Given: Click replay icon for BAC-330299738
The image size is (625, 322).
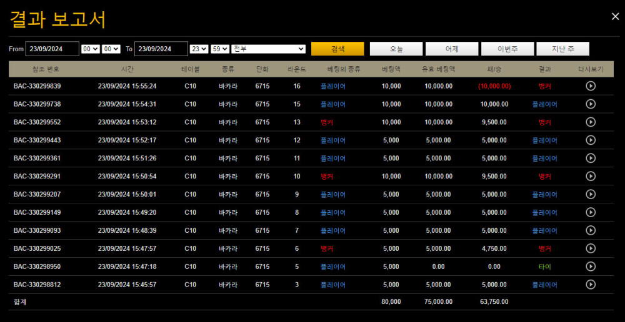Looking at the screenshot, I should point(591,104).
